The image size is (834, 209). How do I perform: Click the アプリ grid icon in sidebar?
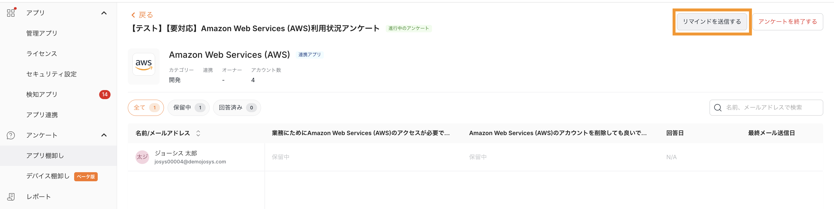11,13
